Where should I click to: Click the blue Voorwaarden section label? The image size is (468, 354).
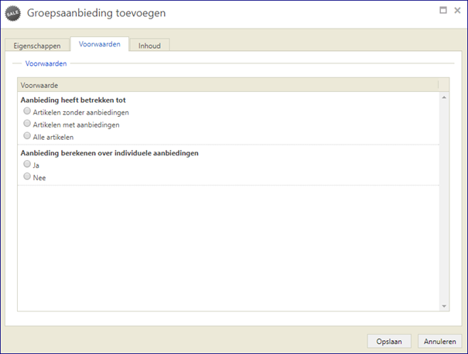coord(46,63)
